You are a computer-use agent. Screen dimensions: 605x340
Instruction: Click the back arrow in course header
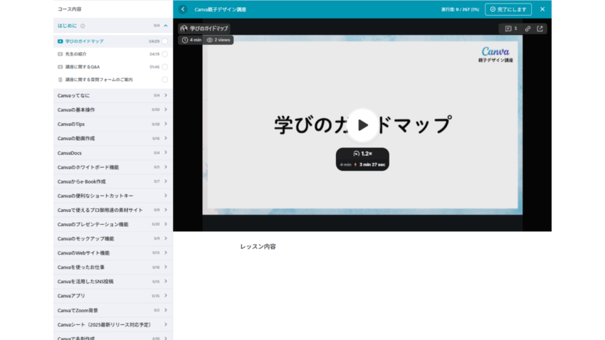click(x=183, y=9)
